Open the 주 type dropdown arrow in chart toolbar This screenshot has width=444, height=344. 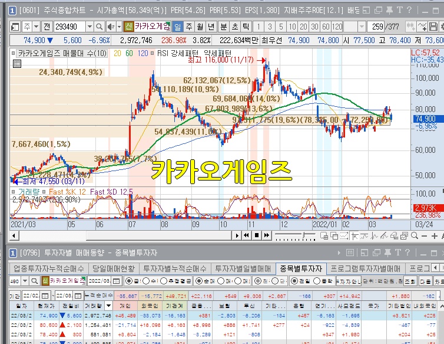click(x=36, y=27)
